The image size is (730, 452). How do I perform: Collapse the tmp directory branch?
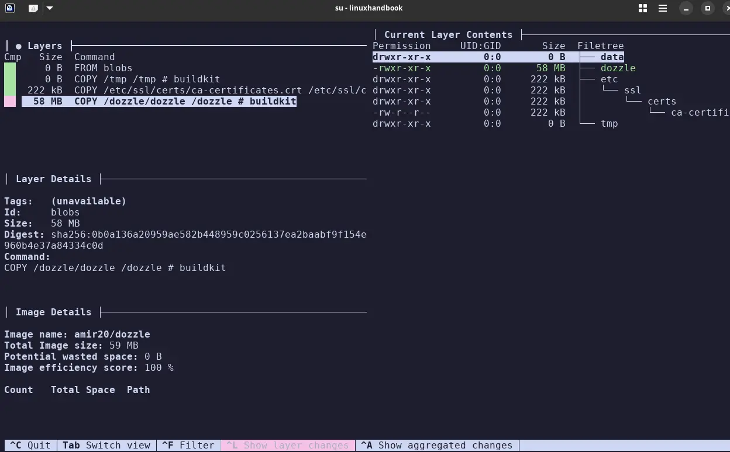(609, 123)
